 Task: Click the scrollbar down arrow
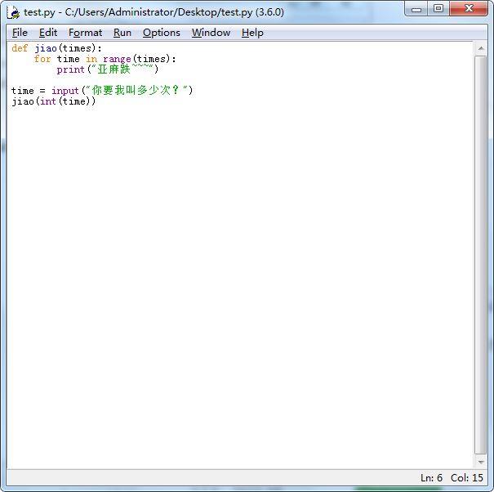481,462
